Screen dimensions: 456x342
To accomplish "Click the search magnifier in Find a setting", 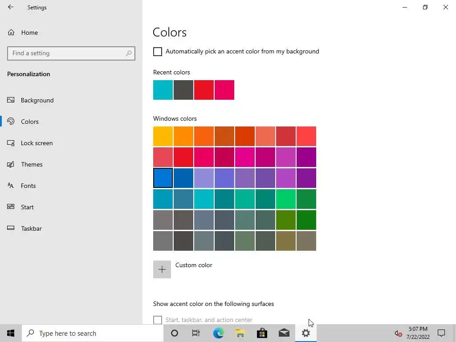I will coord(129,53).
